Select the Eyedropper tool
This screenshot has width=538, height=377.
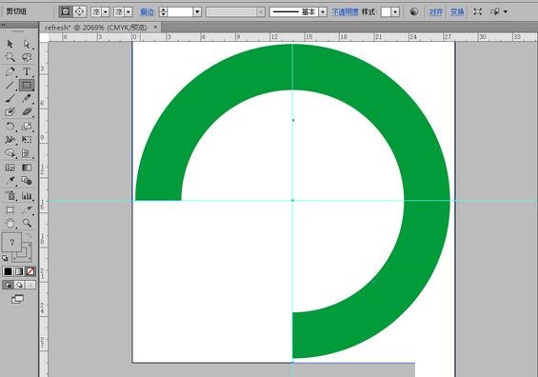(10, 181)
